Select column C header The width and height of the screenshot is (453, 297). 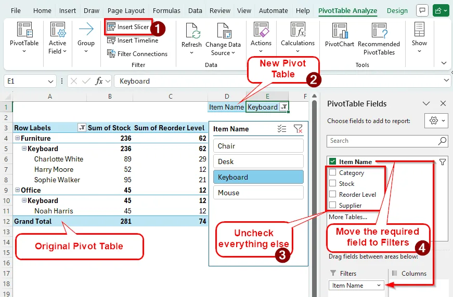pyautogui.click(x=171, y=96)
